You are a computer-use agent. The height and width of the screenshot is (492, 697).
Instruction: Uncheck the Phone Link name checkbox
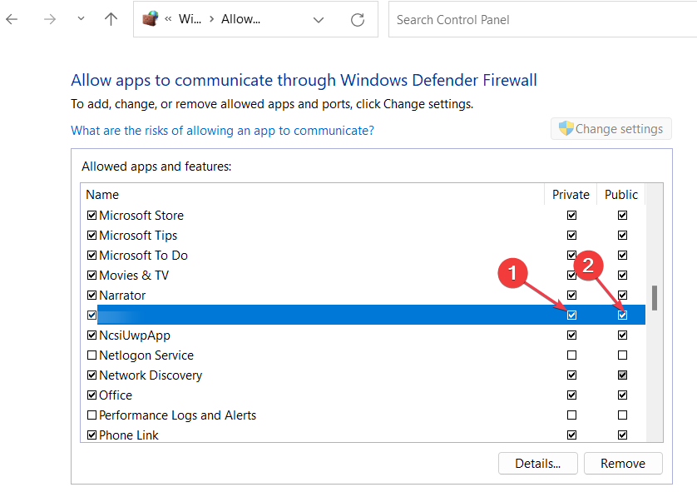(91, 435)
